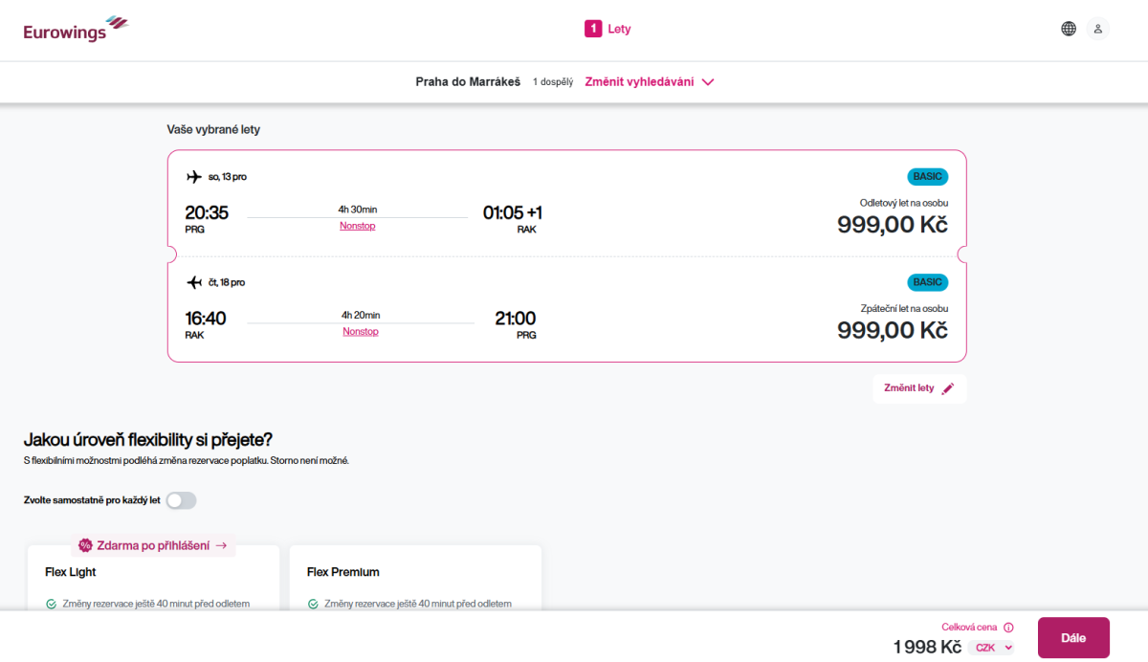
Task: Click the pencil icon beside Změnit lety
Action: pos(948,388)
